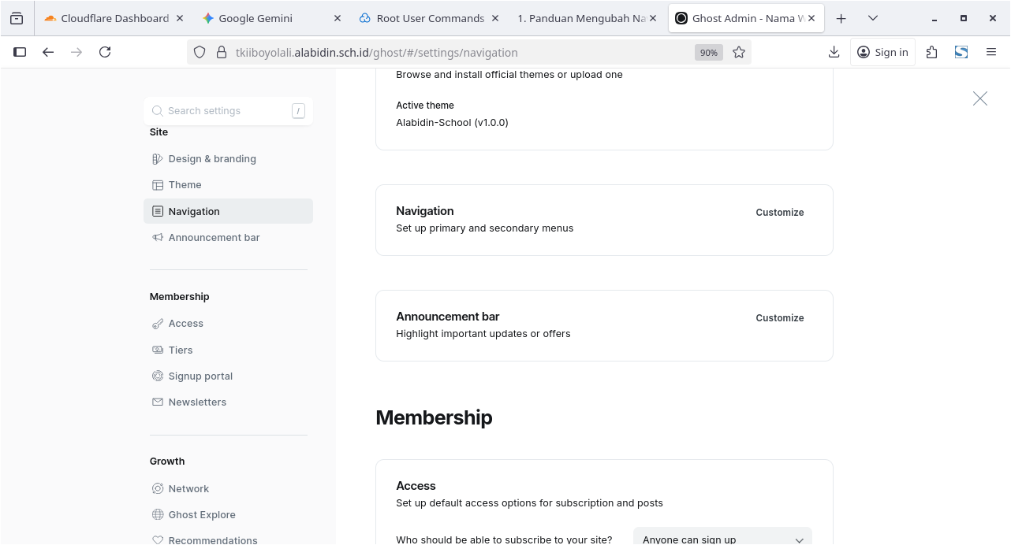Click the Tiers icon in sidebar
The height and width of the screenshot is (545, 1011).
click(x=158, y=350)
